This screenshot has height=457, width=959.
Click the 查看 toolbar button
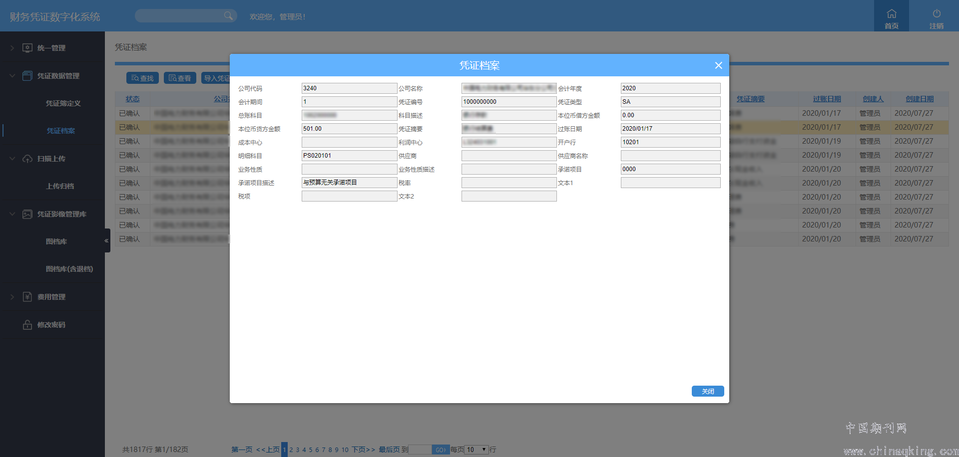(180, 78)
